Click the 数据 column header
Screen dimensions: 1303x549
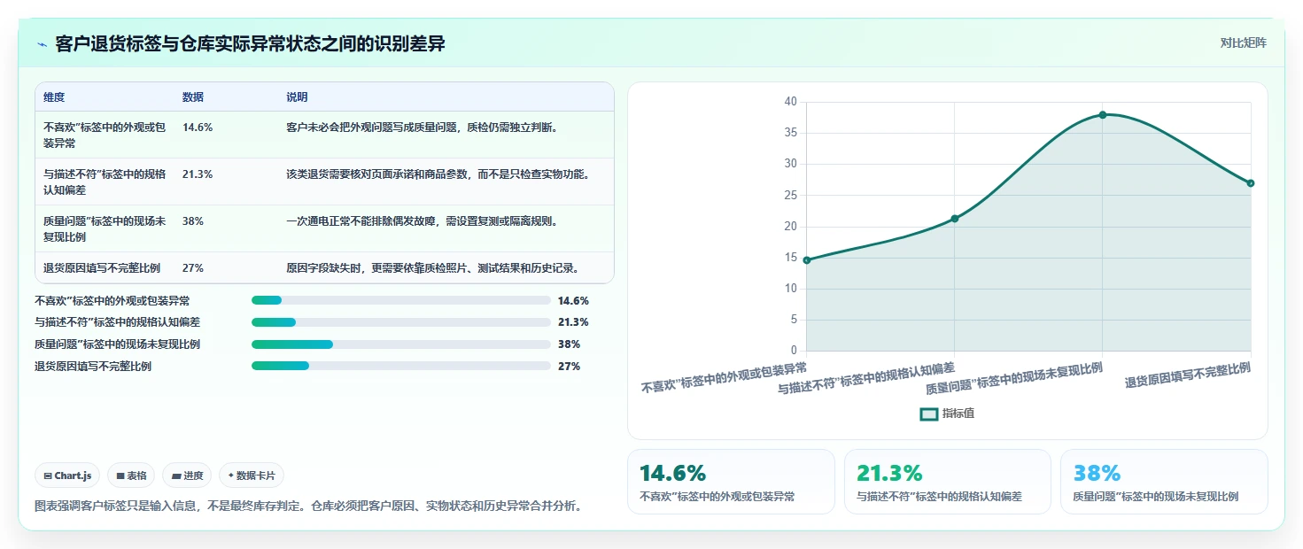(193, 97)
